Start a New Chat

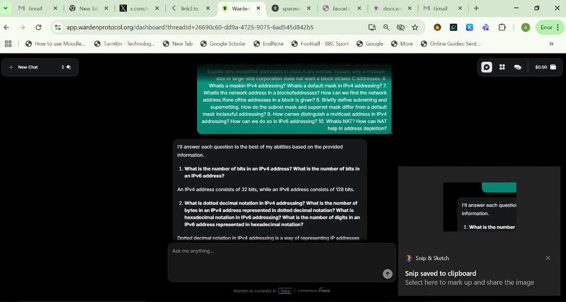tap(24, 67)
